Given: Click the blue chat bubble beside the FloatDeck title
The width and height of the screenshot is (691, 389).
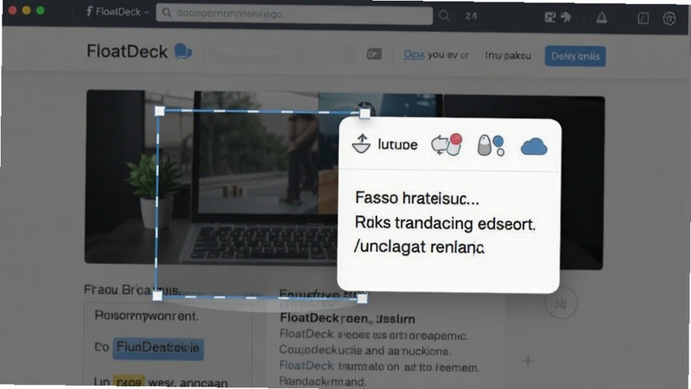Looking at the screenshot, I should [x=183, y=52].
